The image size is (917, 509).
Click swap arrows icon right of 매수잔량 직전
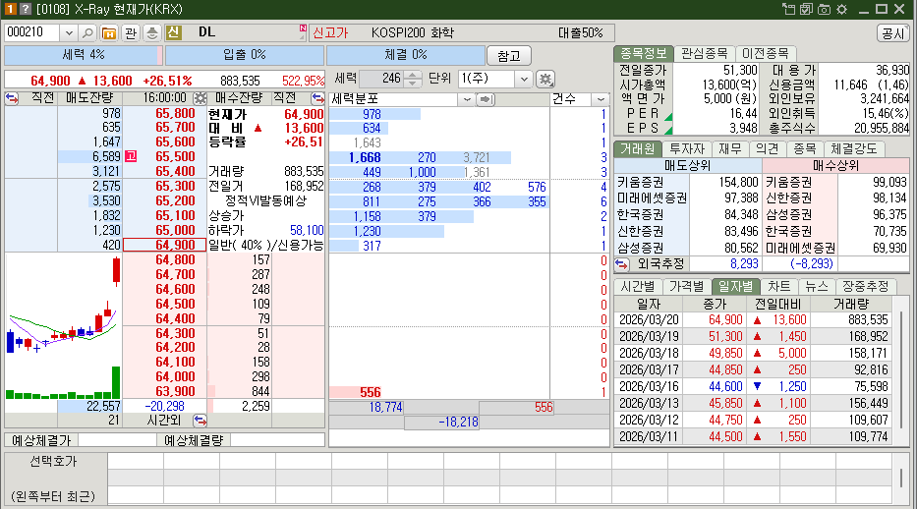click(x=317, y=97)
